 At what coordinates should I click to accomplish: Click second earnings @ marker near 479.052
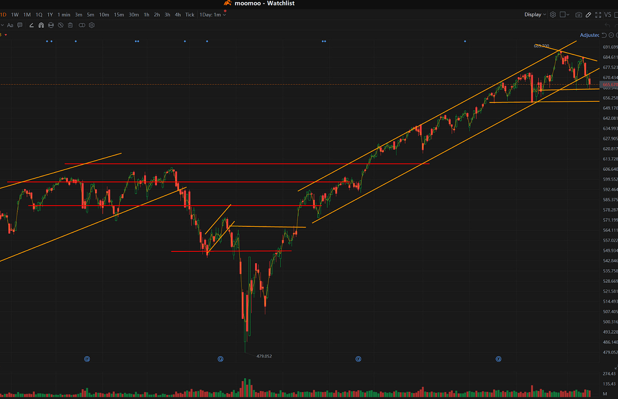click(220, 359)
